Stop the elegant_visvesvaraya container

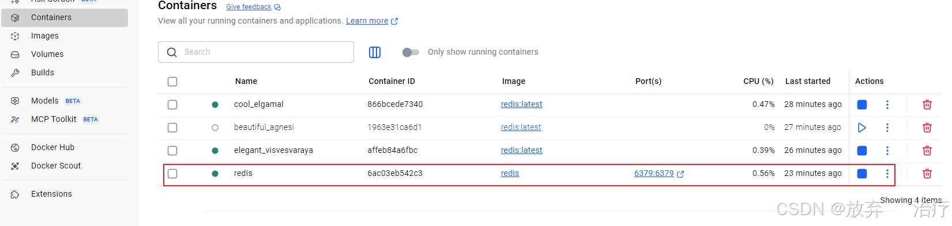(862, 151)
